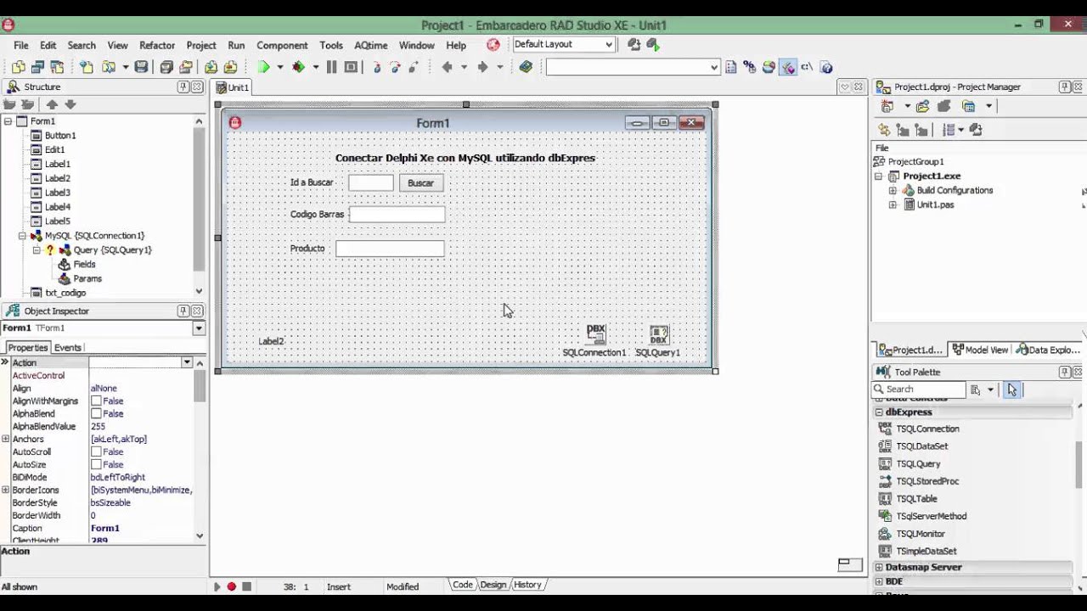Pick TSQLMonitor from Tool Palette

point(921,534)
